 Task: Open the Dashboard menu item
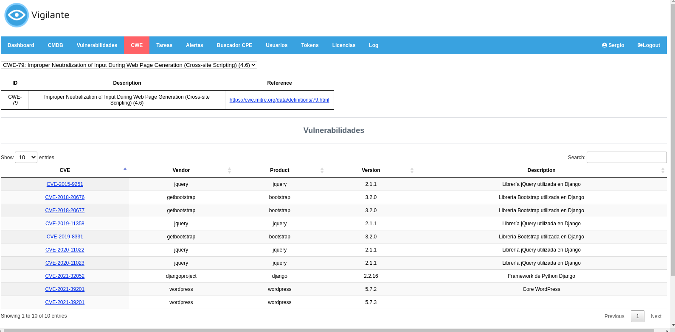[x=21, y=45]
